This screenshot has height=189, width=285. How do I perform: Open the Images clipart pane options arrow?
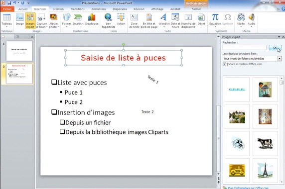(x=279, y=37)
